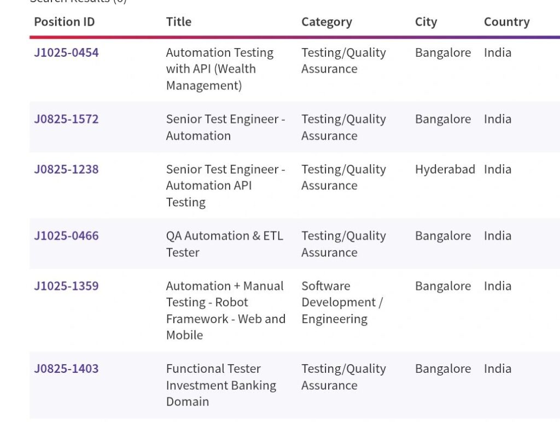Image resolution: width=560 pixels, height=422 pixels.
Task: Sort by Position ID column header
Action: tap(64, 22)
